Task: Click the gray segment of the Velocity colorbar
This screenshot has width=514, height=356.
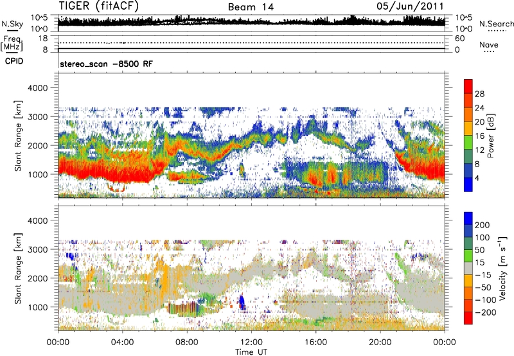Action: click(x=468, y=268)
